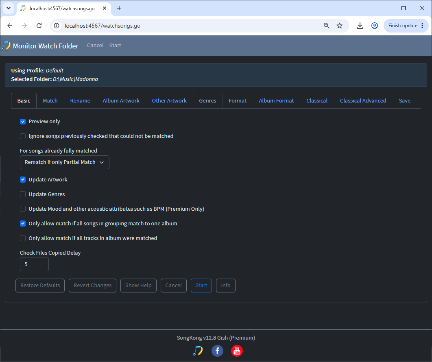Switch to the Album Artwork tab
The height and width of the screenshot is (362, 432).
pos(121,100)
